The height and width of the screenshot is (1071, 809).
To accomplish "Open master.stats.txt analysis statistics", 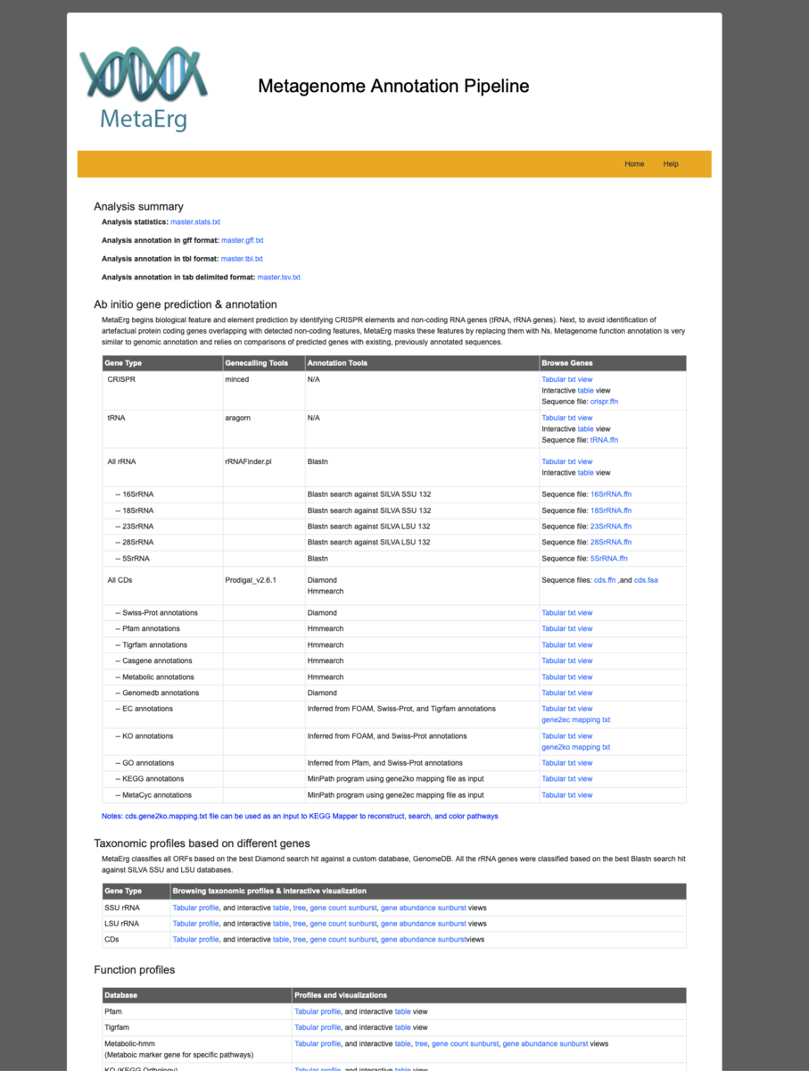I will click(x=194, y=221).
